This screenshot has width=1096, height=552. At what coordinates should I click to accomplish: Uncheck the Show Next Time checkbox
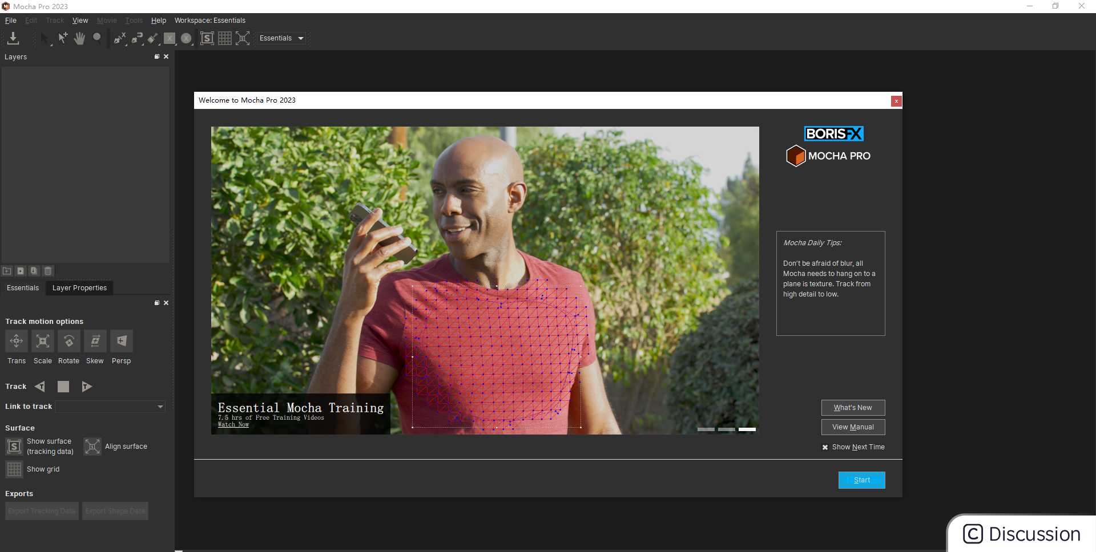point(825,447)
